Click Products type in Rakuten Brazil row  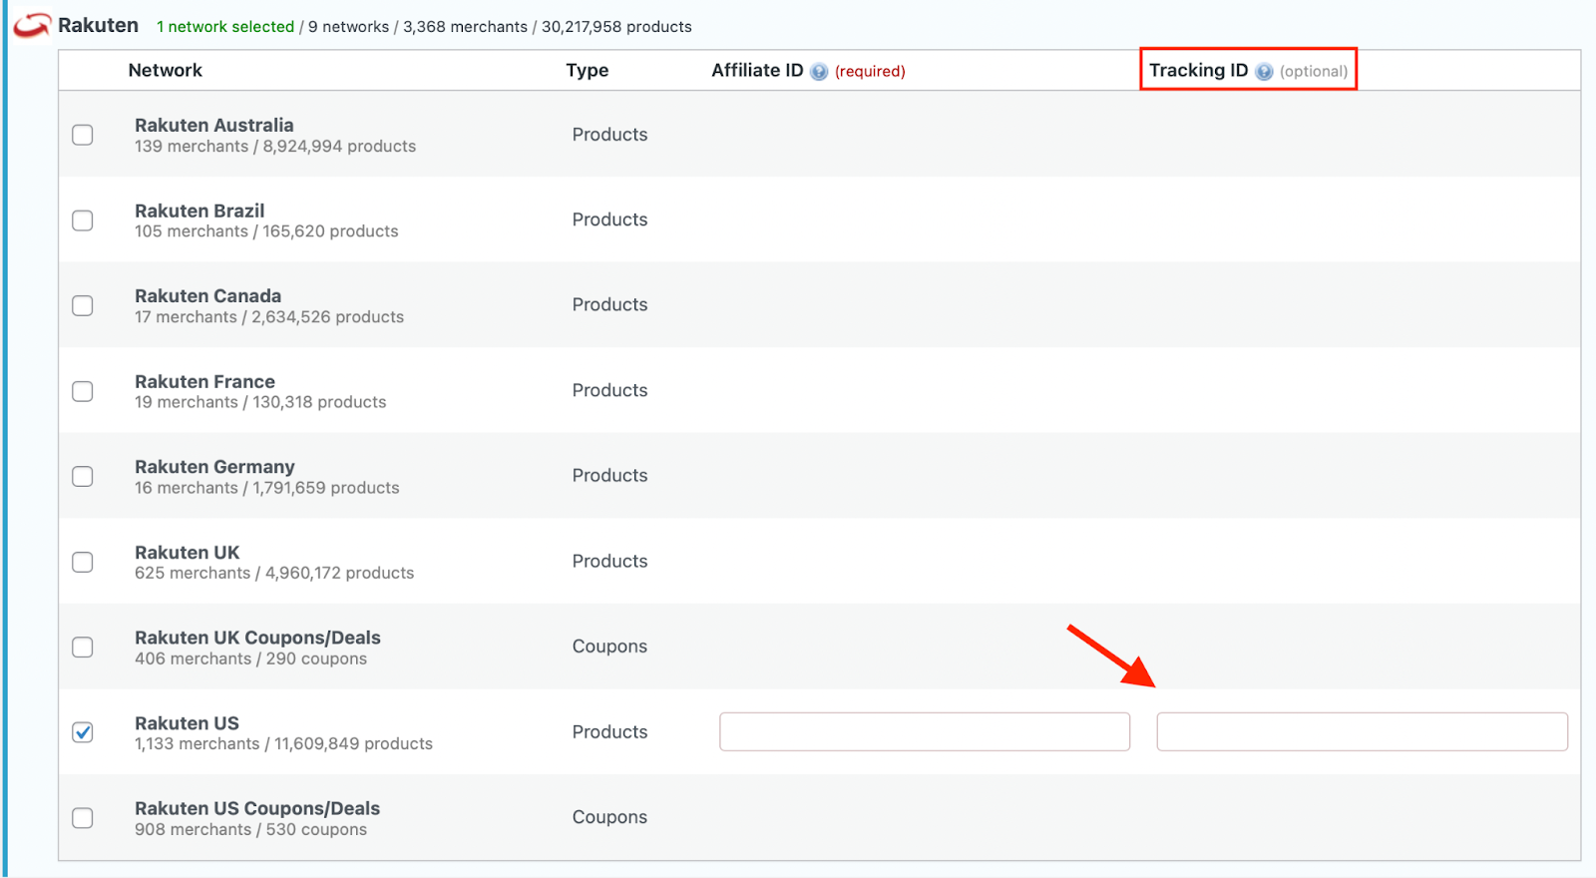tap(609, 219)
